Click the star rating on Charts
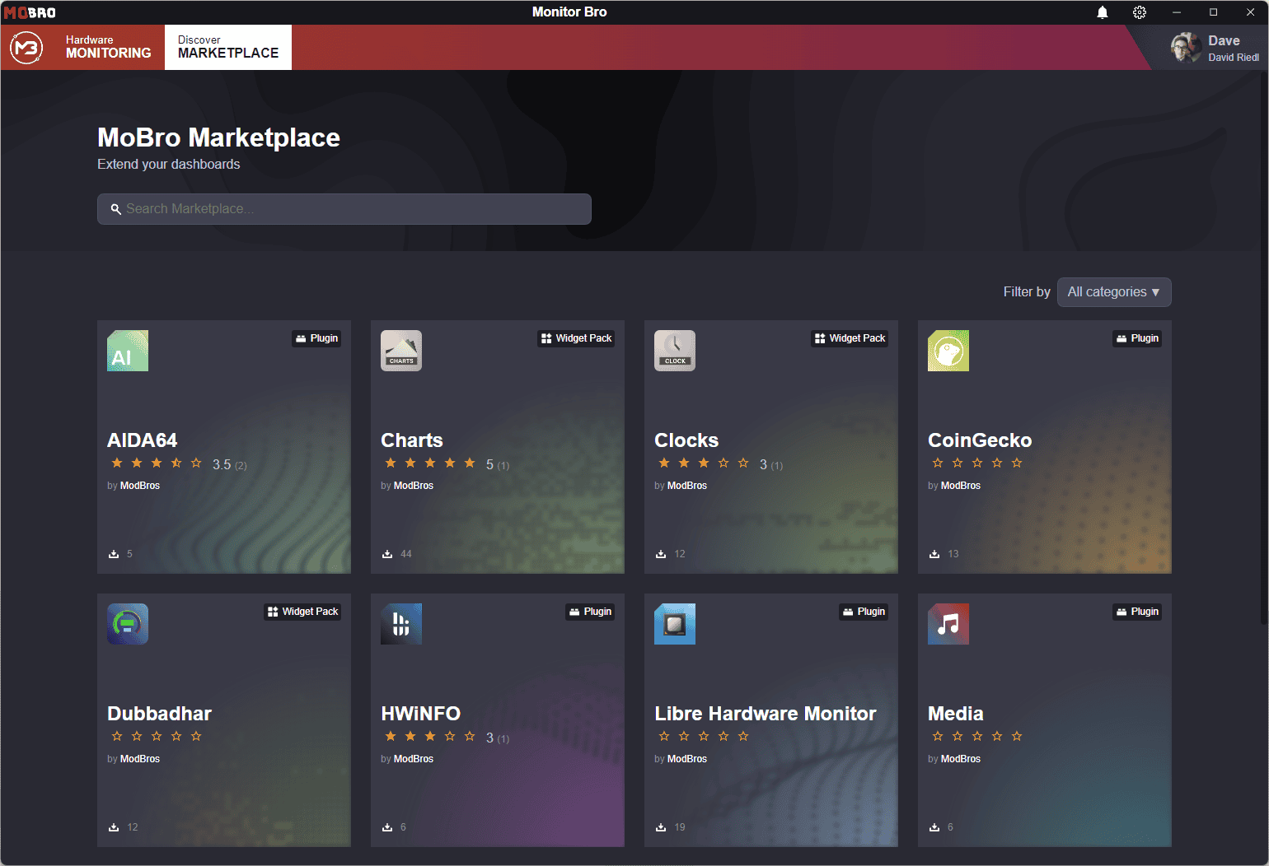Image resolution: width=1269 pixels, height=866 pixels. (430, 463)
